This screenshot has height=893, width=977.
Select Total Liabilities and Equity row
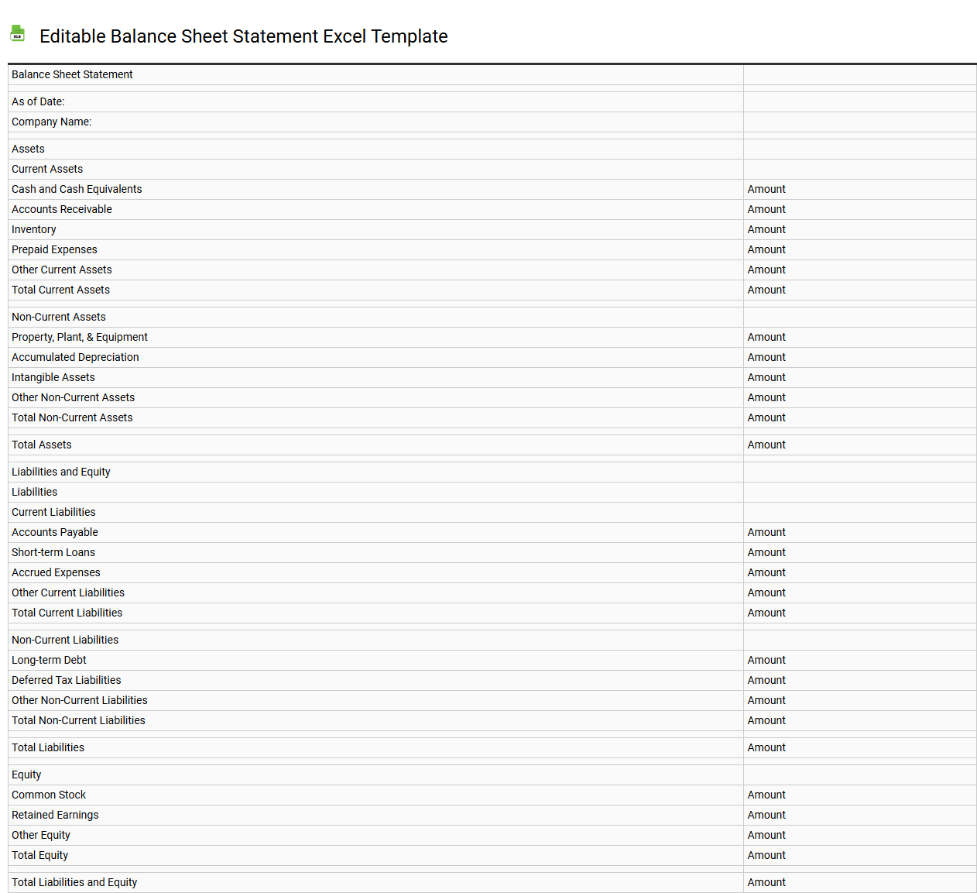point(74,882)
